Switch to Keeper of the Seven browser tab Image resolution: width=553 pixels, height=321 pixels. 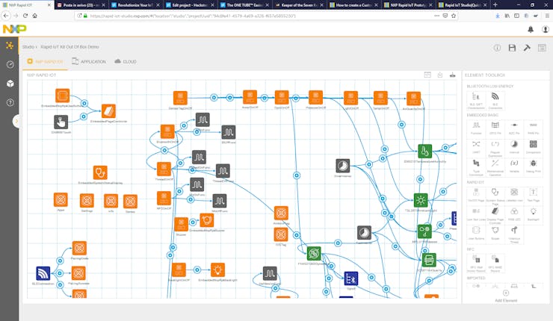point(299,5)
